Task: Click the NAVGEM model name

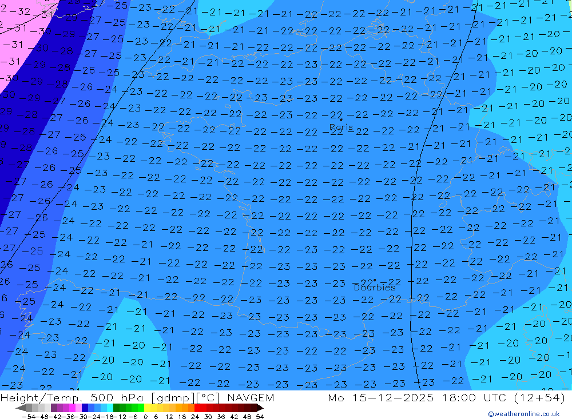Action: 251,397
